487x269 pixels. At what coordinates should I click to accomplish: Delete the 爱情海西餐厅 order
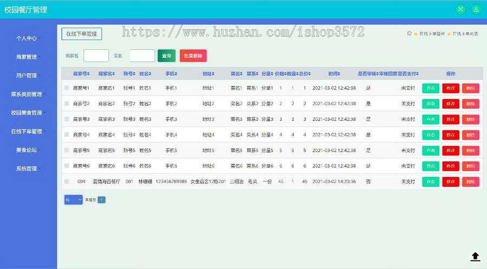pyautogui.click(x=471, y=181)
